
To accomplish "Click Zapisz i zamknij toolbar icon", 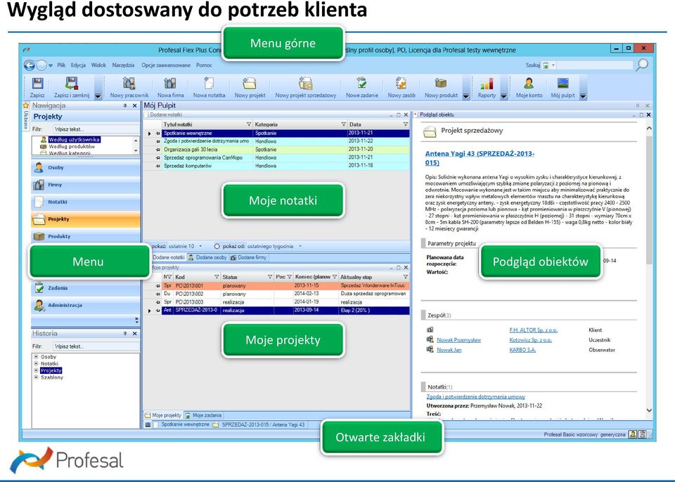I will point(72,84).
